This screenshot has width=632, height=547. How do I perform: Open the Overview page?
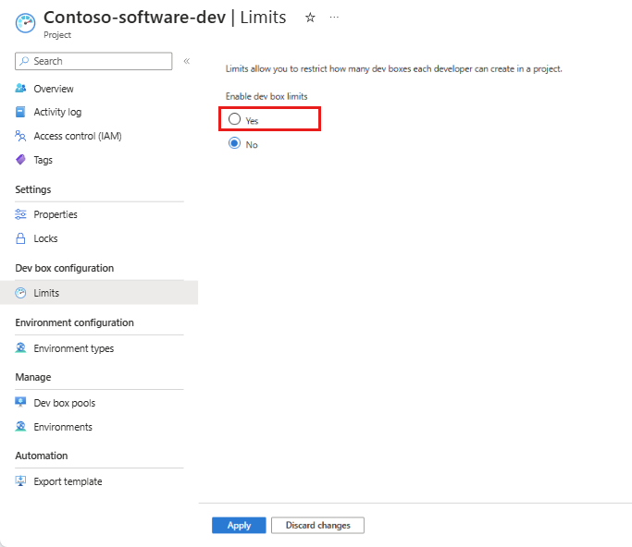point(54,89)
